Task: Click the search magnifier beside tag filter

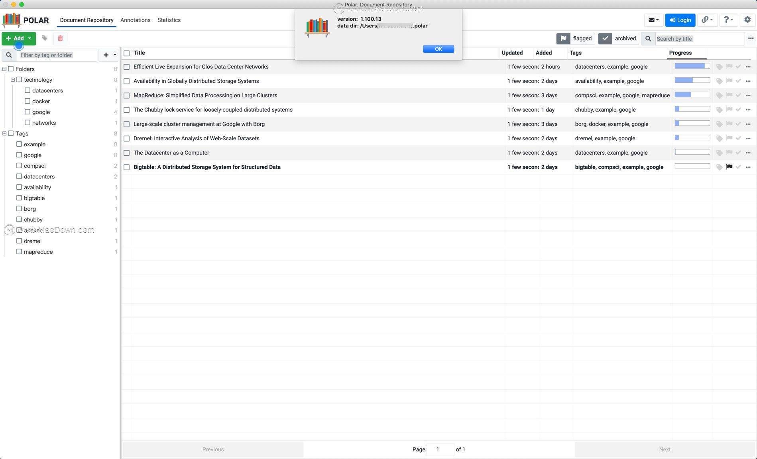Action: (x=9, y=55)
